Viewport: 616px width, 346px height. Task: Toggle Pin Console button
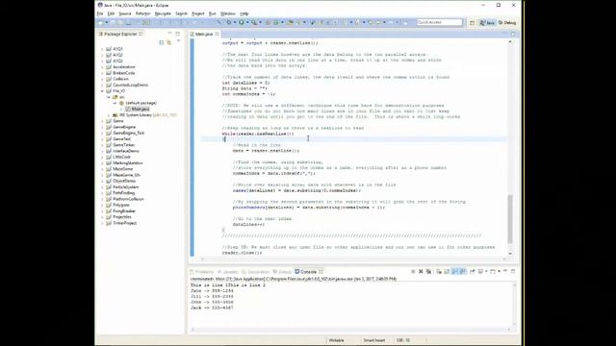[473, 271]
